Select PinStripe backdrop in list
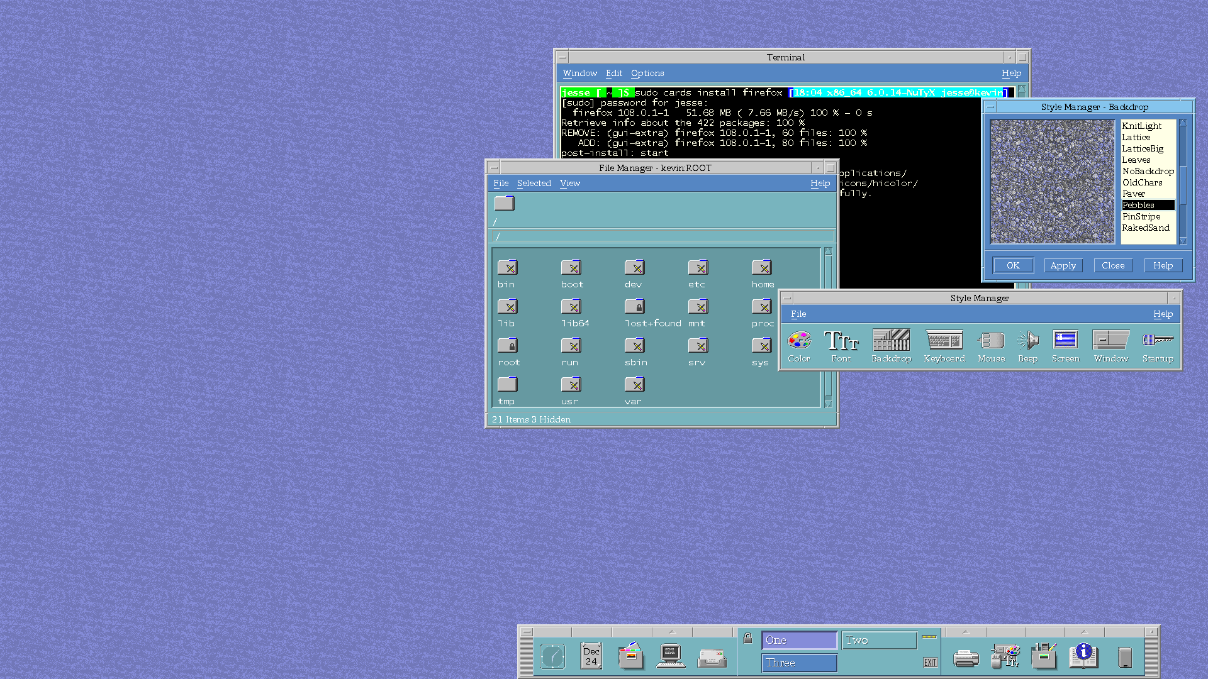 [1148, 216]
